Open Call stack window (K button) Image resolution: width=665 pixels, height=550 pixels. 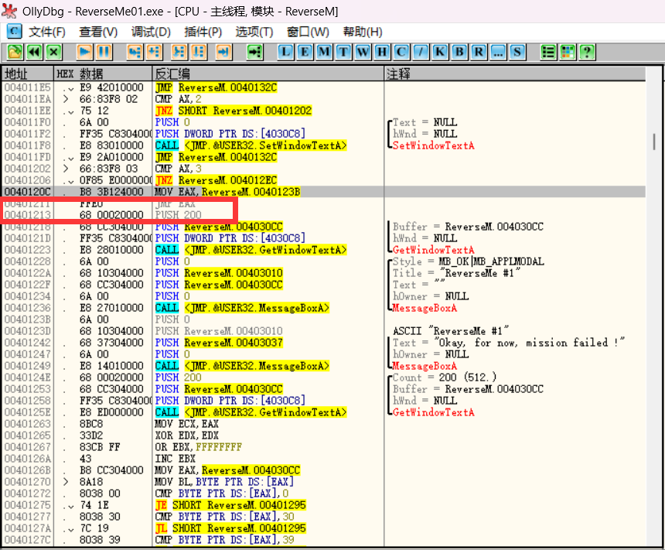(441, 52)
